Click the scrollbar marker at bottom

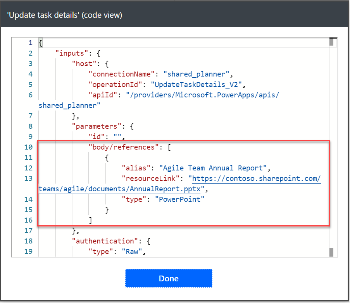tap(331, 252)
